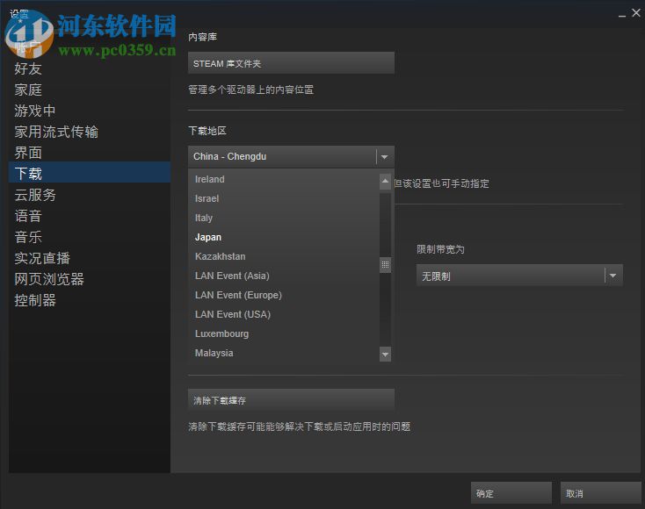Click the STEAM 库文件夹 button
645x509 pixels.
tap(291, 63)
